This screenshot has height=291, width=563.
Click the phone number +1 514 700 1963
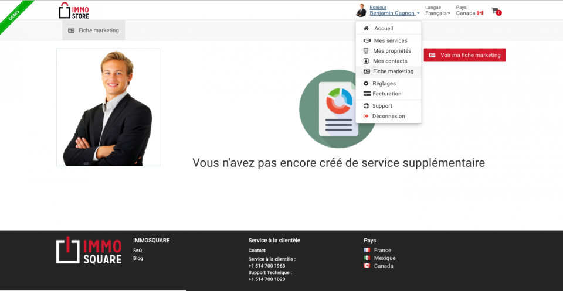267,266
